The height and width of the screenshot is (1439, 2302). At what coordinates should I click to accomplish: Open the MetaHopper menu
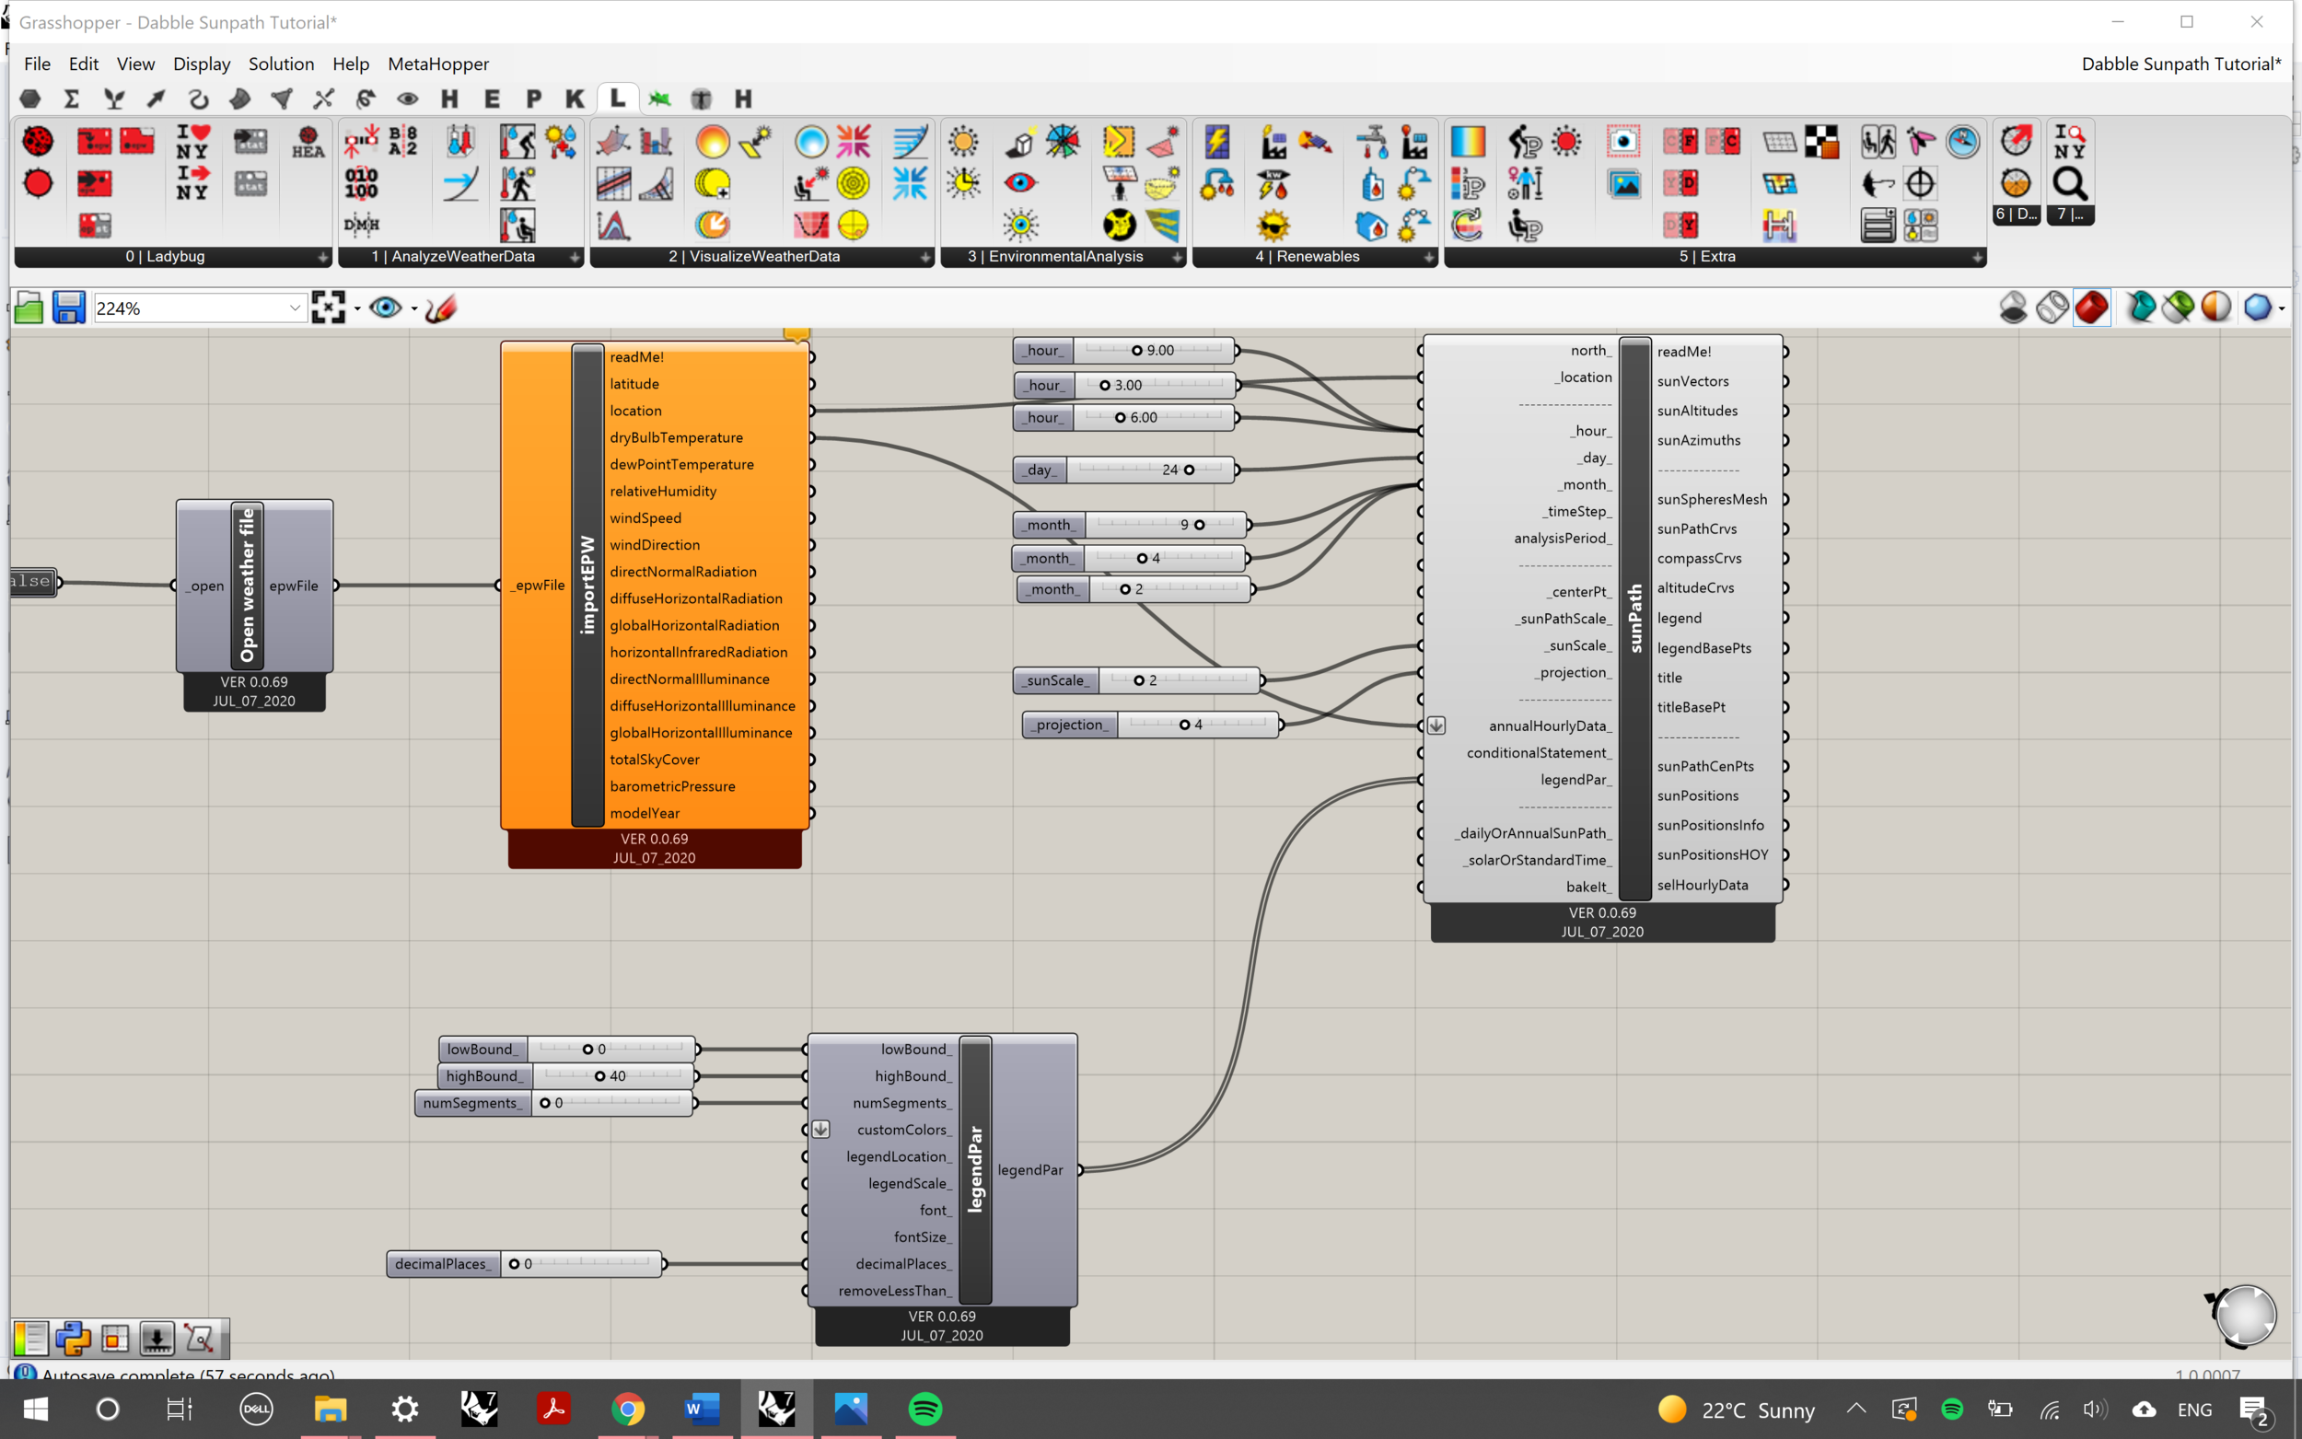click(437, 64)
